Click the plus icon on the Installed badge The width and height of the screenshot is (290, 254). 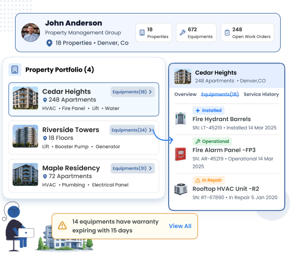pos(198,111)
